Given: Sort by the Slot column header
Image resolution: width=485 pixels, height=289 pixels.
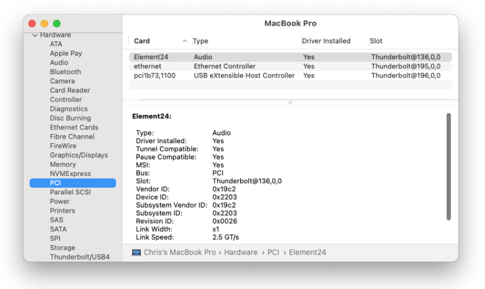Looking at the screenshot, I should pyautogui.click(x=376, y=41).
